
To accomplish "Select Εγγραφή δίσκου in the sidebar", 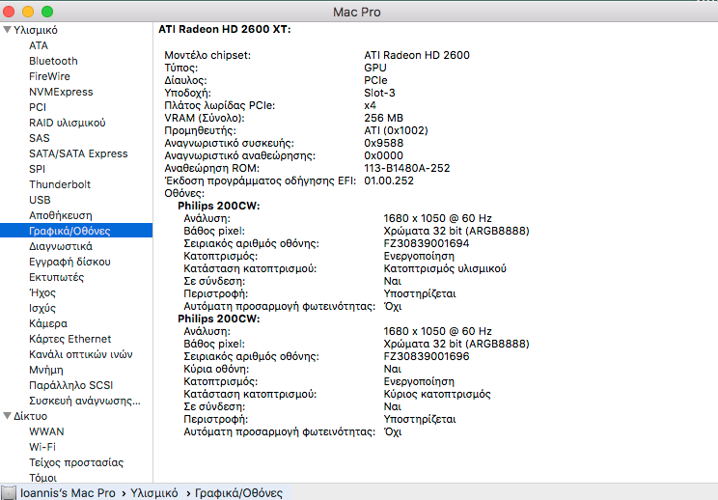I will [69, 262].
